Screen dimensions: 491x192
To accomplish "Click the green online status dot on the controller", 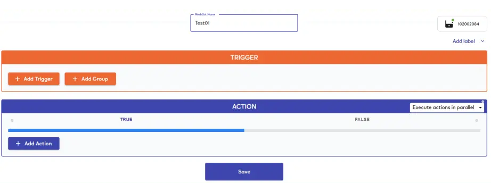I will (453, 20).
